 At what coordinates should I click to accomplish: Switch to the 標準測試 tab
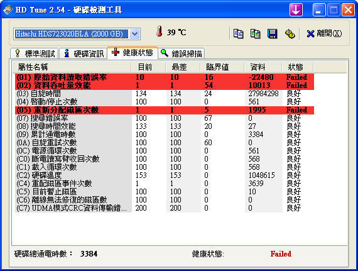[x=35, y=53]
